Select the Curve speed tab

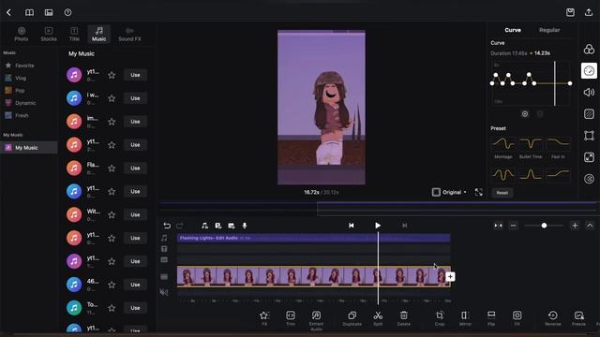point(513,30)
